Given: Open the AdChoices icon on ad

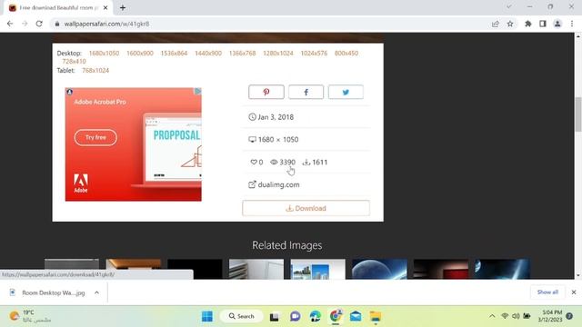Looking at the screenshot, I should point(198,91).
